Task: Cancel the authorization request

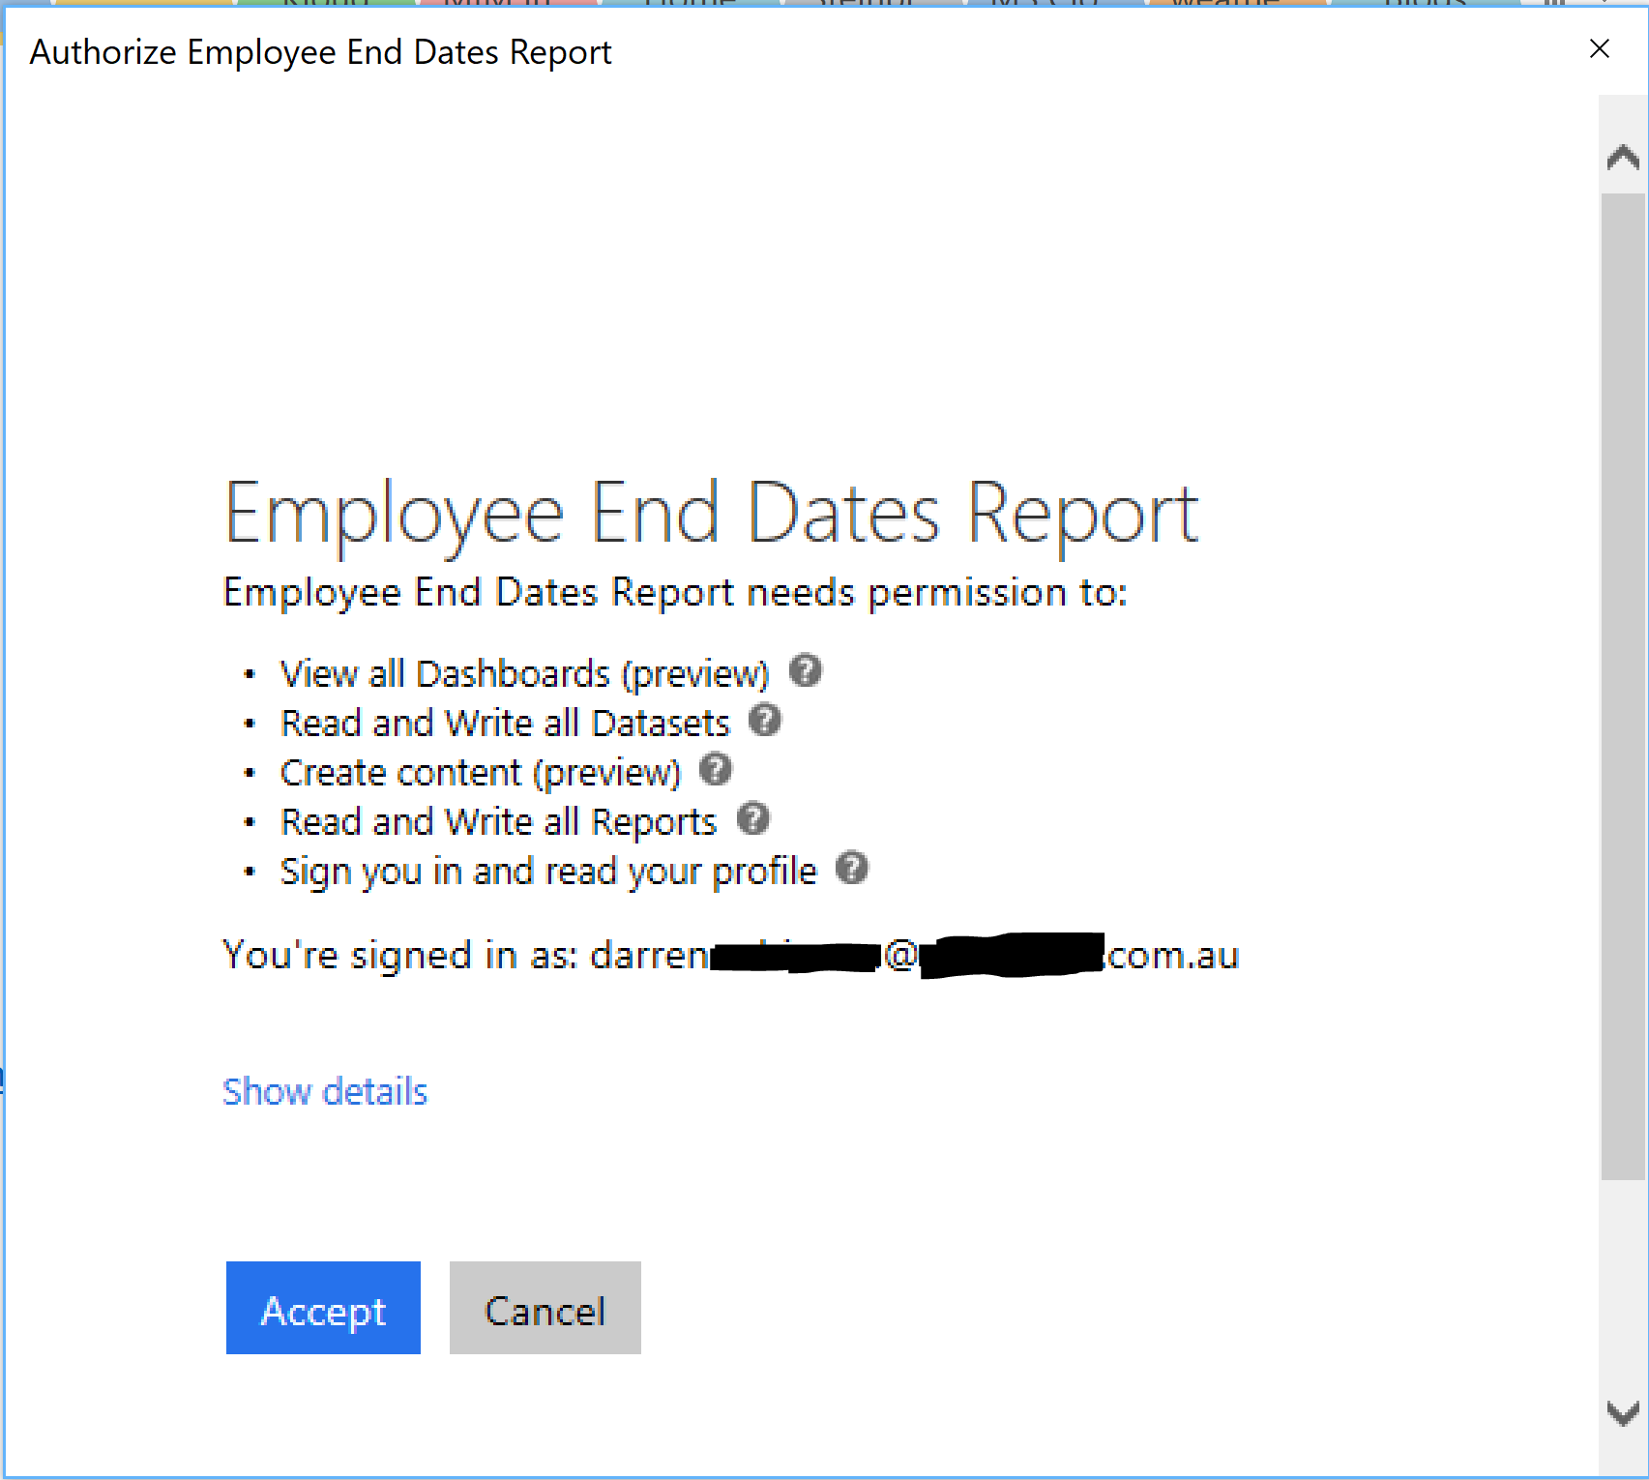Action: tap(544, 1308)
